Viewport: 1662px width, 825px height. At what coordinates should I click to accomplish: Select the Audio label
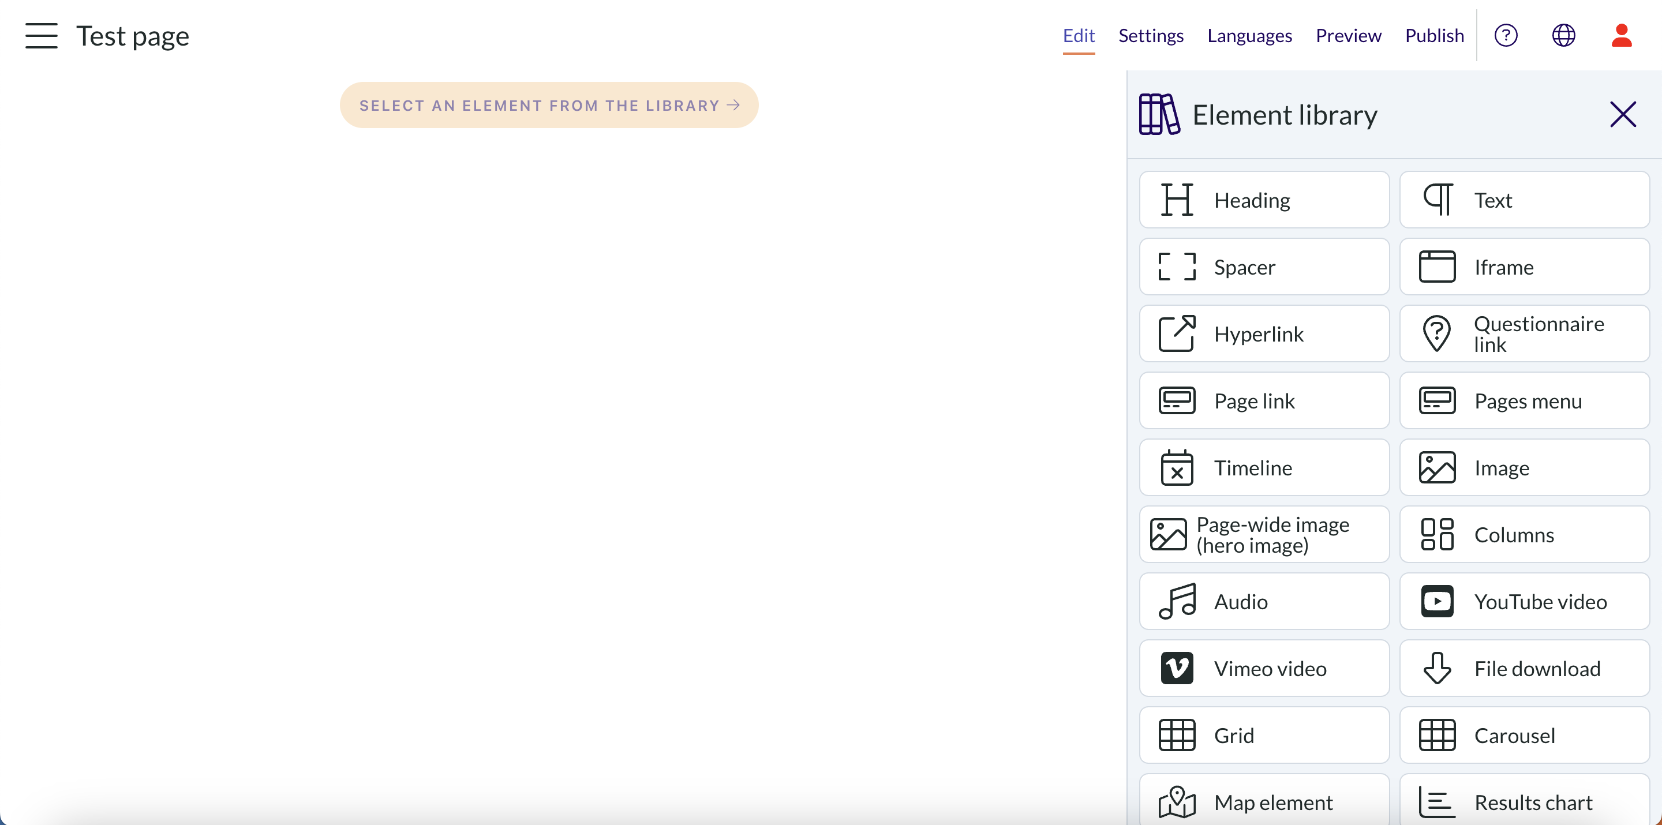[x=1241, y=602]
